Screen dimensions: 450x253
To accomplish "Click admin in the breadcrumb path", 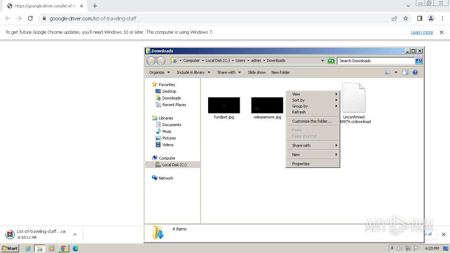I will [256, 60].
